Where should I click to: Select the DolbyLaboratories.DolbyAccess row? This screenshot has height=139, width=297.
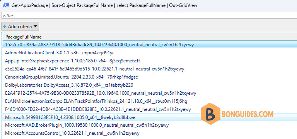(x=149, y=85)
